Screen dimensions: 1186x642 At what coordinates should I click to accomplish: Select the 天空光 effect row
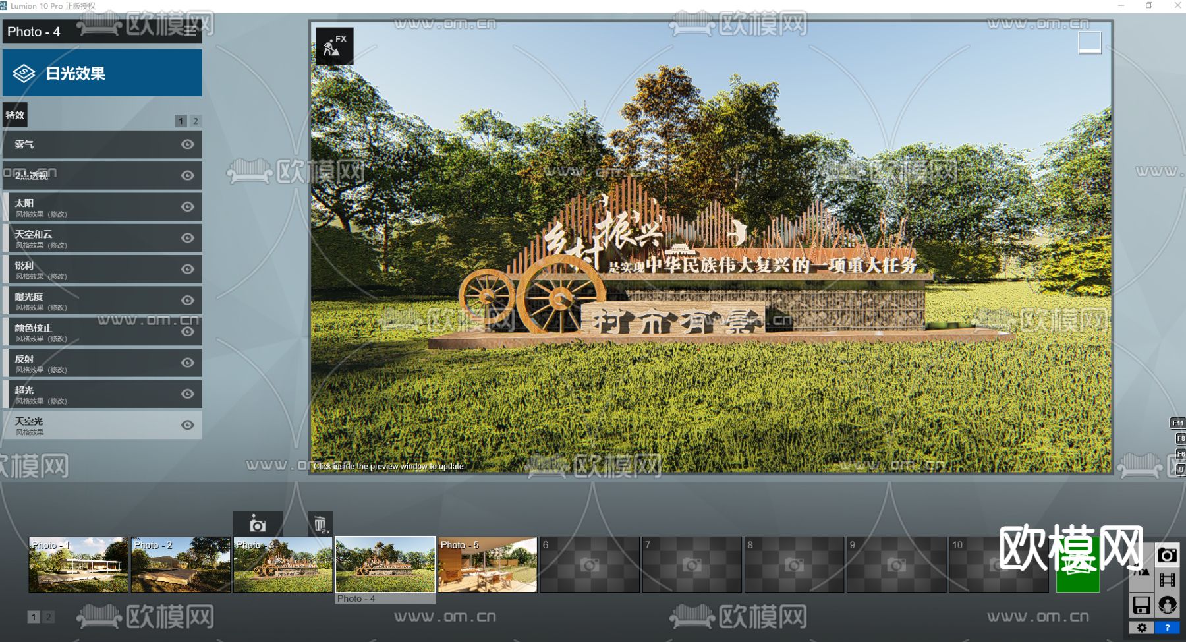click(102, 425)
